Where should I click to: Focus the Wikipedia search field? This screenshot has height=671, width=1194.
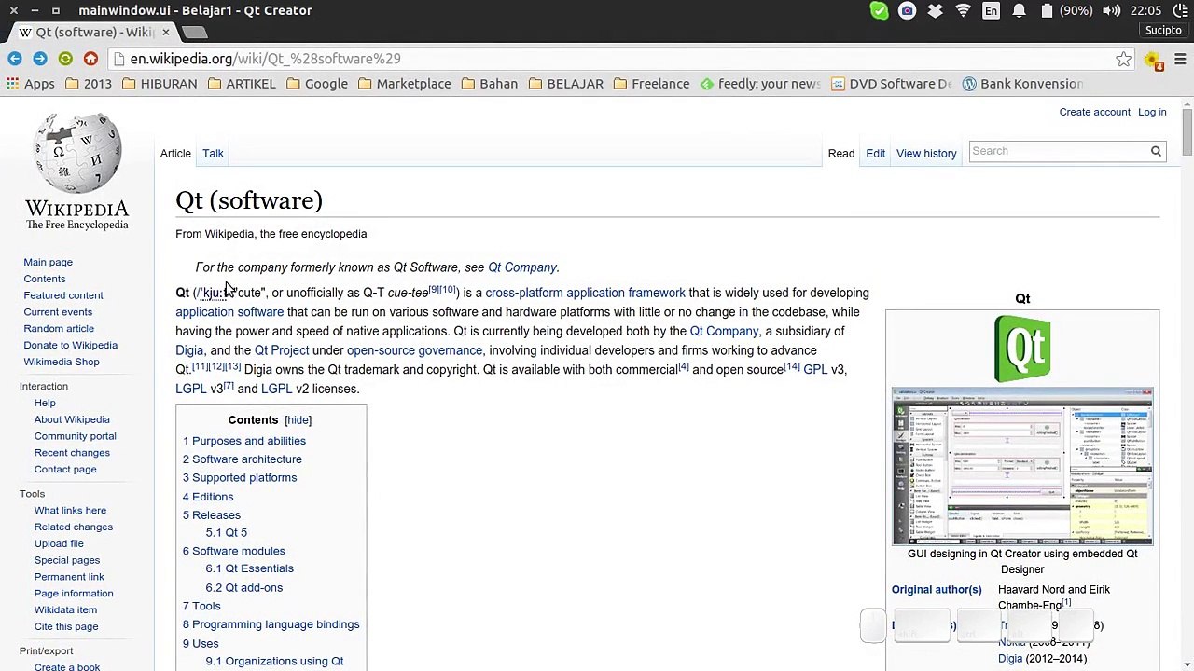(1059, 151)
